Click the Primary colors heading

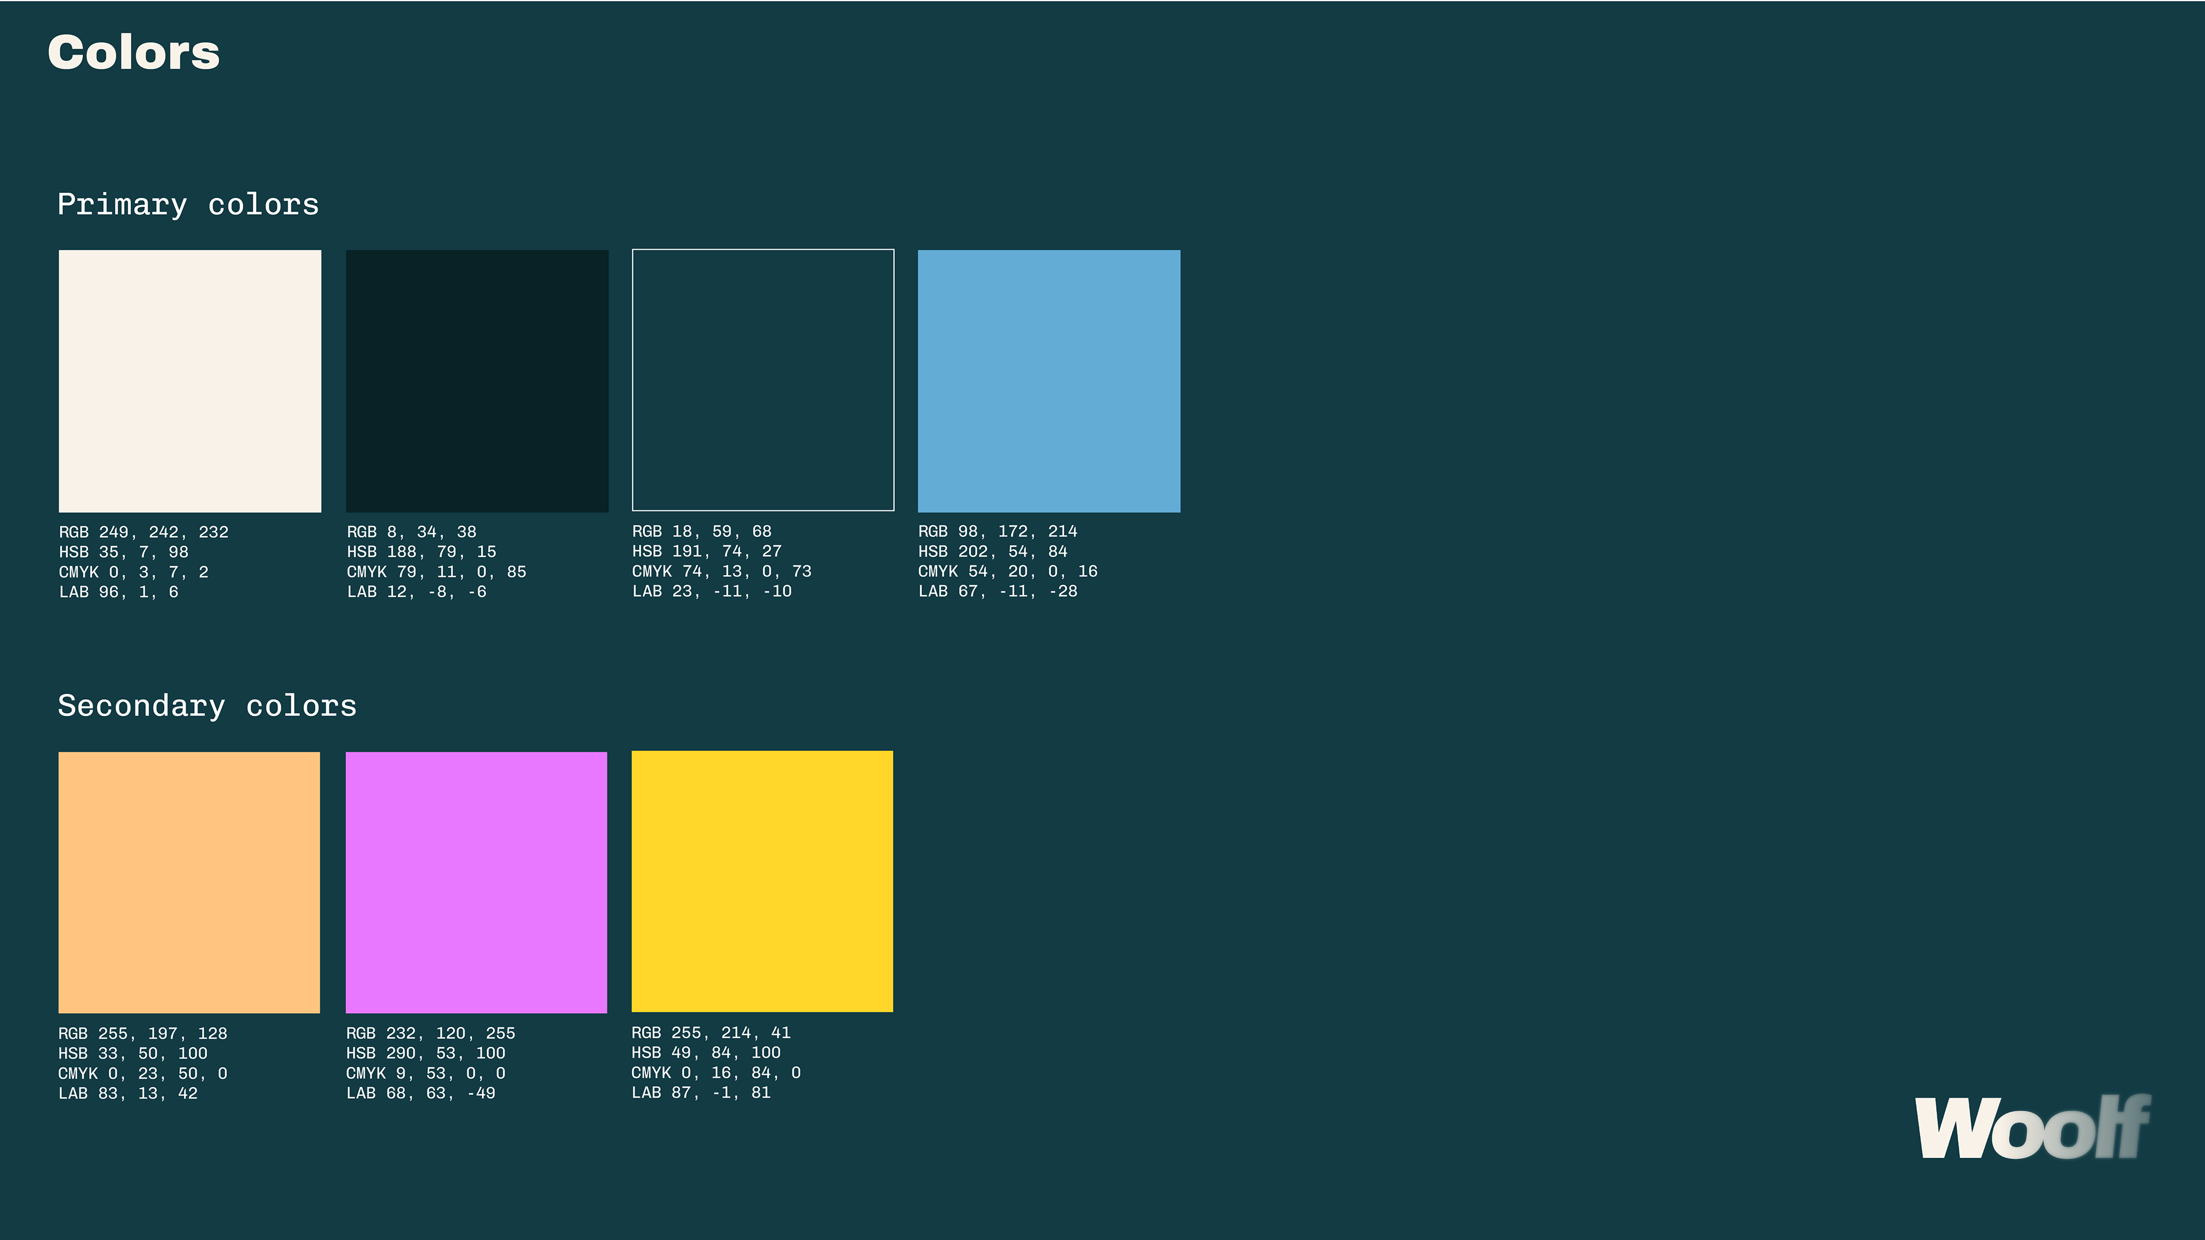pos(188,204)
